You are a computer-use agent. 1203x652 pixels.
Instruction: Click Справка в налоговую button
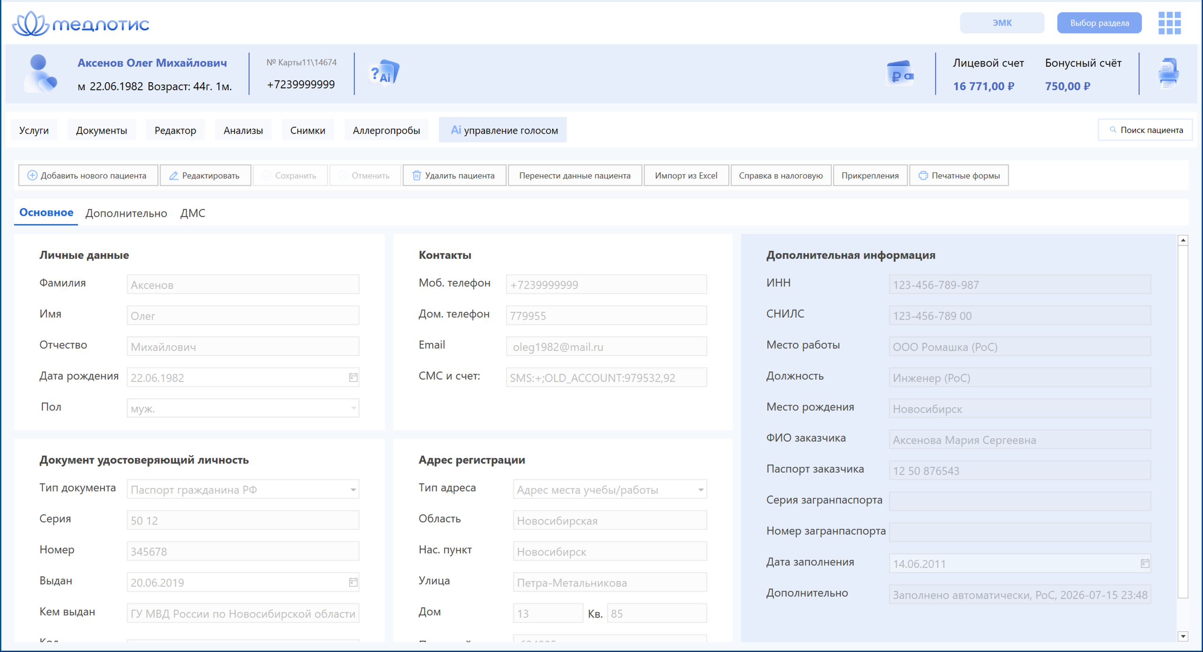[781, 175]
